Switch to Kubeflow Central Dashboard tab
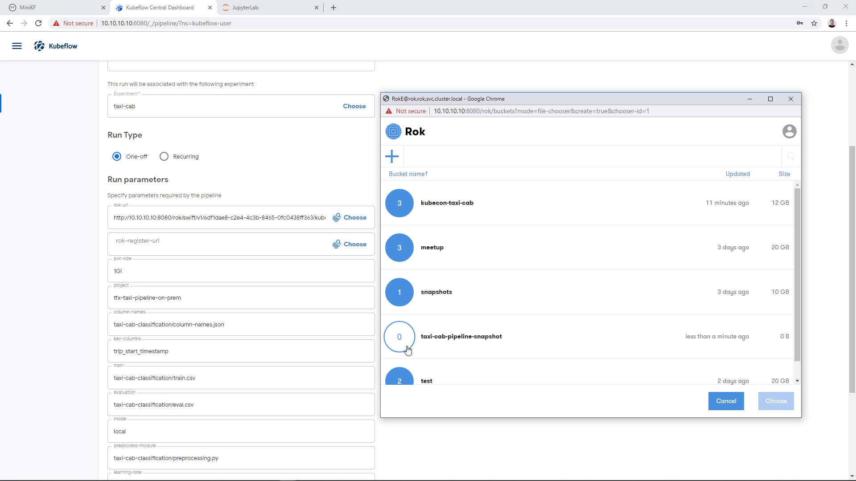This screenshot has width=856, height=481. point(163,8)
